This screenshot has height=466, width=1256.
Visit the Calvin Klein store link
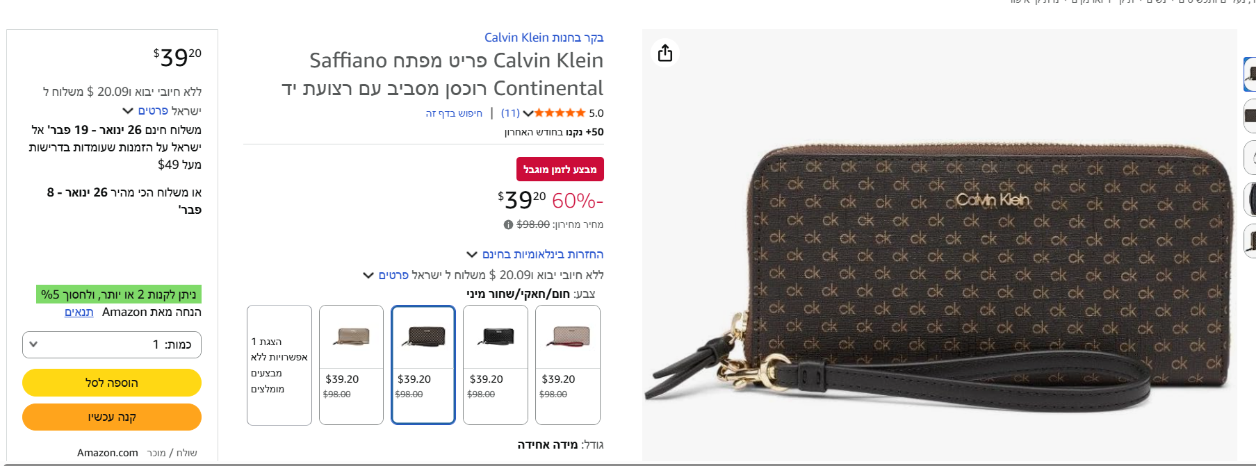[x=544, y=38]
